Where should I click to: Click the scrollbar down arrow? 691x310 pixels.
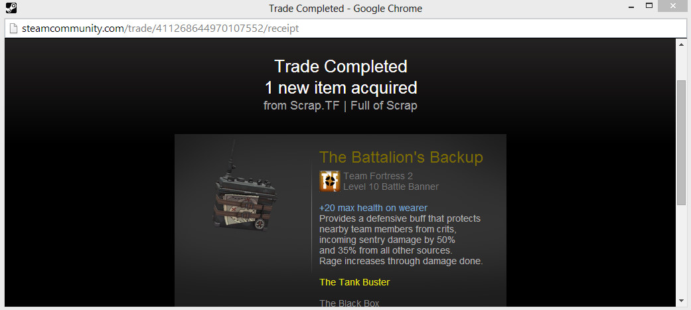681,301
